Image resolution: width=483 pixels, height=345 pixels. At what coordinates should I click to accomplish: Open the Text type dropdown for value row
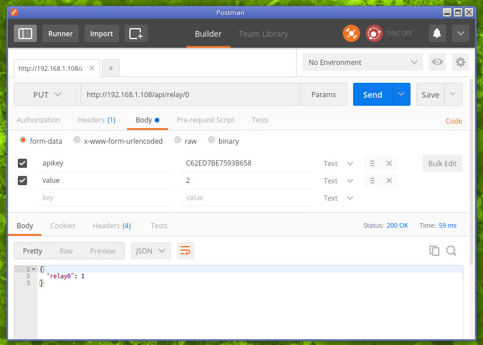click(x=338, y=181)
